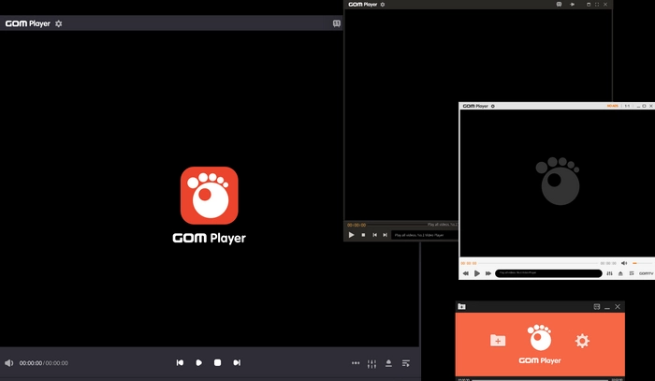Skip to previous track in large player
This screenshot has height=381, width=655.
(180, 362)
